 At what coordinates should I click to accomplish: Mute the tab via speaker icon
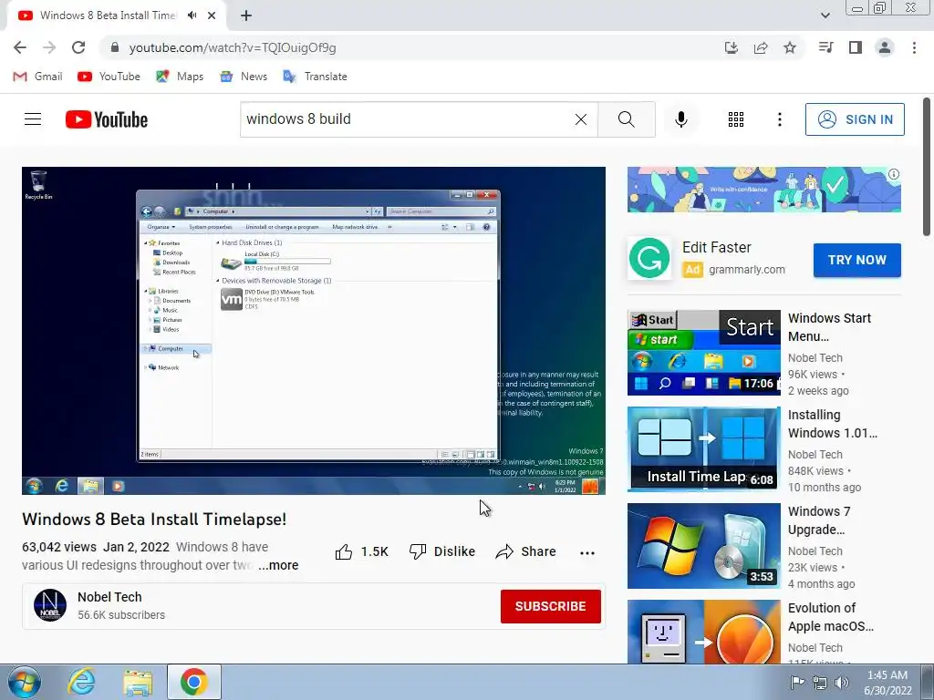[x=192, y=15]
